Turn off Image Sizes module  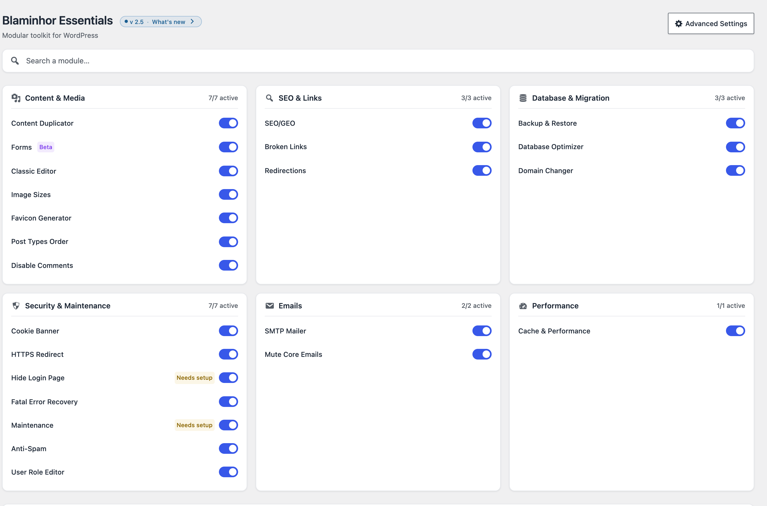coord(229,194)
